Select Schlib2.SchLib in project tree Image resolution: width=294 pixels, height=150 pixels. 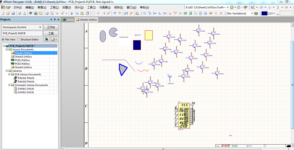click(x=26, y=92)
